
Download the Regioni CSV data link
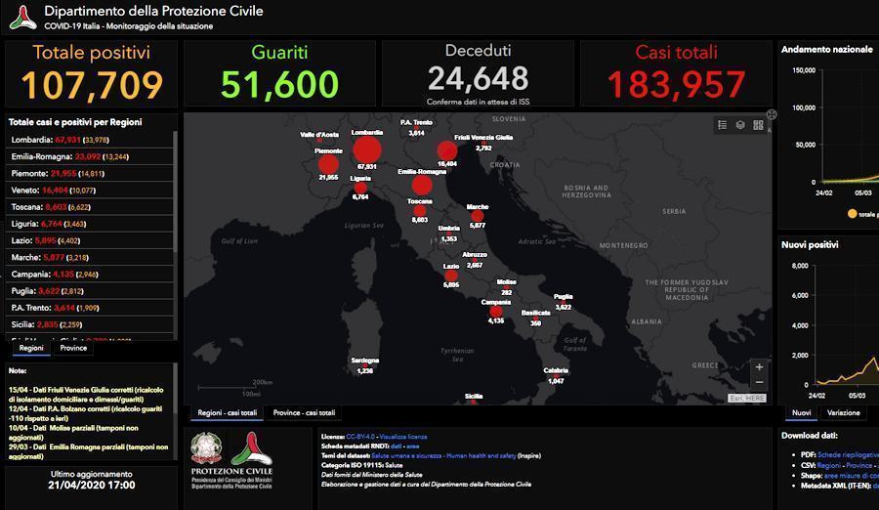pyautogui.click(x=828, y=466)
